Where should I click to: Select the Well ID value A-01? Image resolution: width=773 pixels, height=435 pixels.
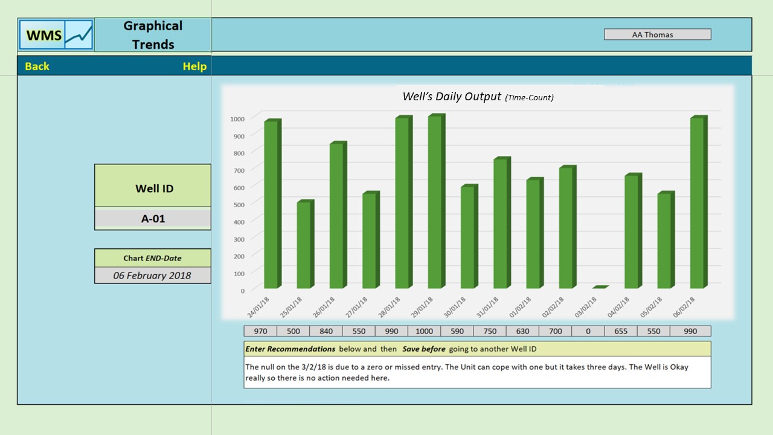click(x=153, y=219)
